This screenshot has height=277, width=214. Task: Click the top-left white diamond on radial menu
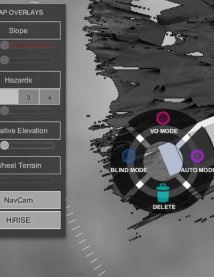click(140, 138)
